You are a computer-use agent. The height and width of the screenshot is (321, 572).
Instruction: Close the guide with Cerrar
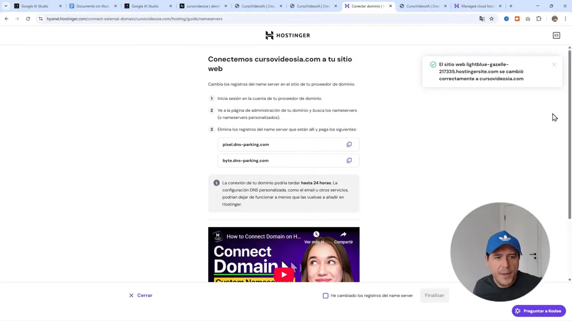140,295
